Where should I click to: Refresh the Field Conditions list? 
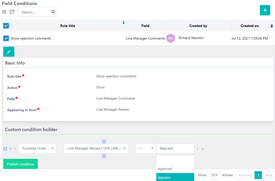click(12, 12)
